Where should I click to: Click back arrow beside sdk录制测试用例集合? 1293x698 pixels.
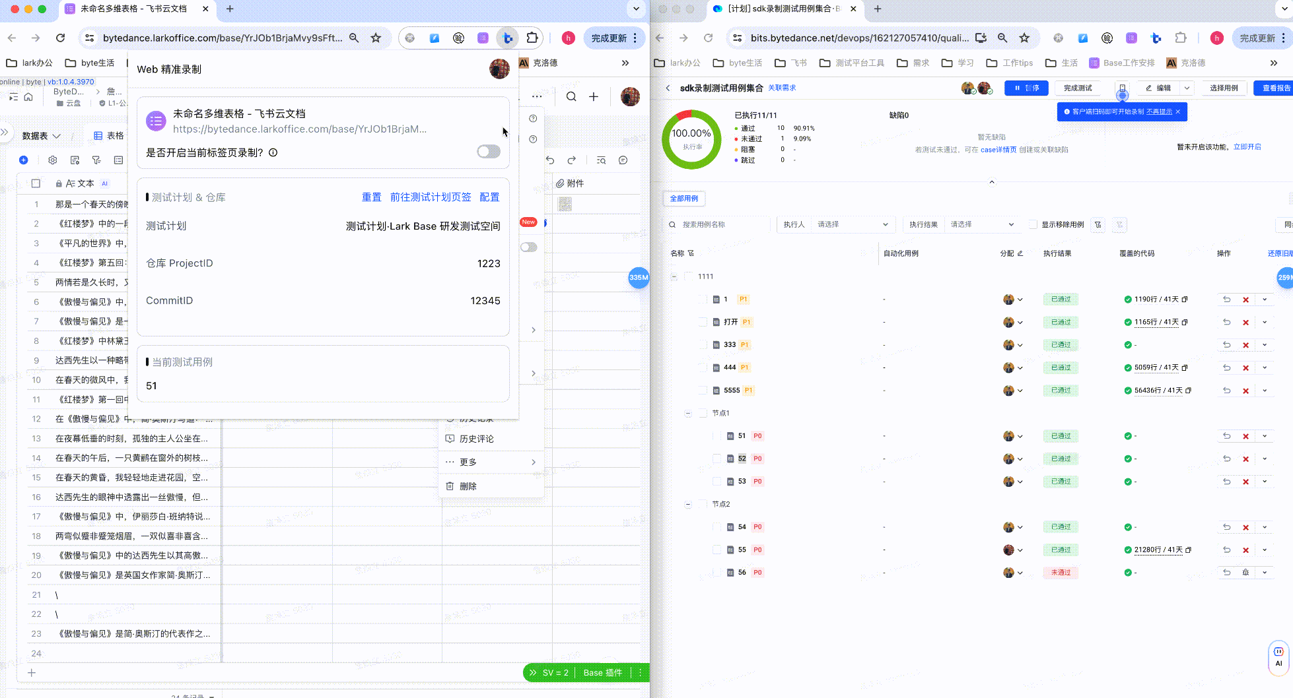pyautogui.click(x=668, y=88)
